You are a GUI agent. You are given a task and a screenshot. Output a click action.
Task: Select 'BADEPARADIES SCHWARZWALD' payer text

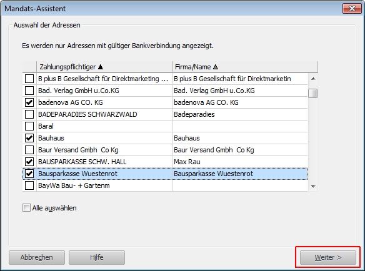tap(87, 114)
